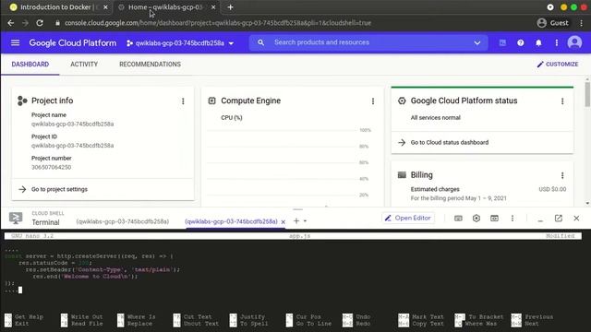The height and width of the screenshot is (332, 591).
Task: Click the Compute Engine card title
Action: [x=250, y=101]
